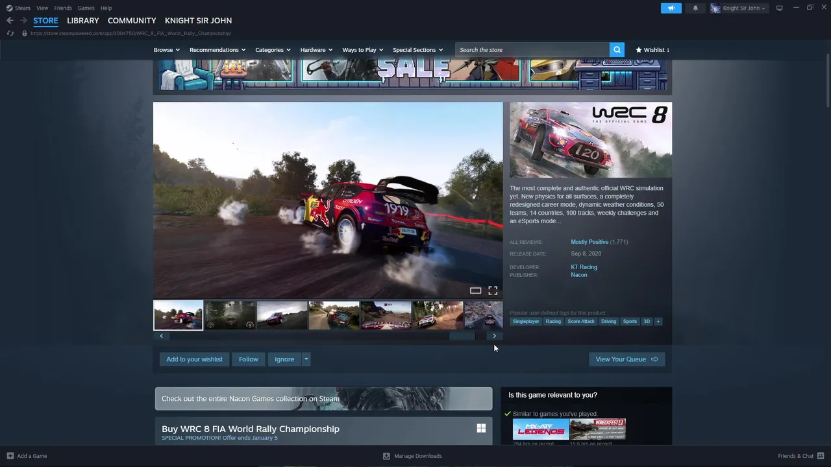The image size is (831, 467).
Task: Go back with the navigation arrow
Action: click(10, 21)
